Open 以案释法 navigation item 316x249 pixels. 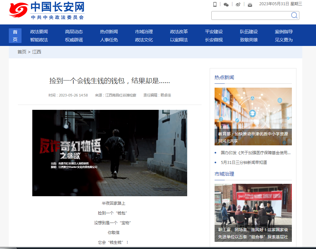179,40
